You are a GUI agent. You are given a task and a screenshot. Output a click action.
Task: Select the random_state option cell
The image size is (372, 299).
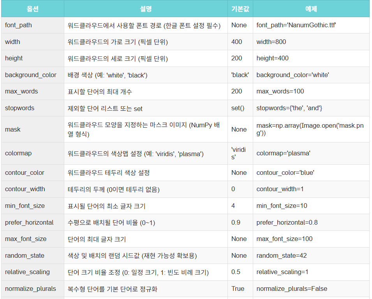click(x=33, y=256)
